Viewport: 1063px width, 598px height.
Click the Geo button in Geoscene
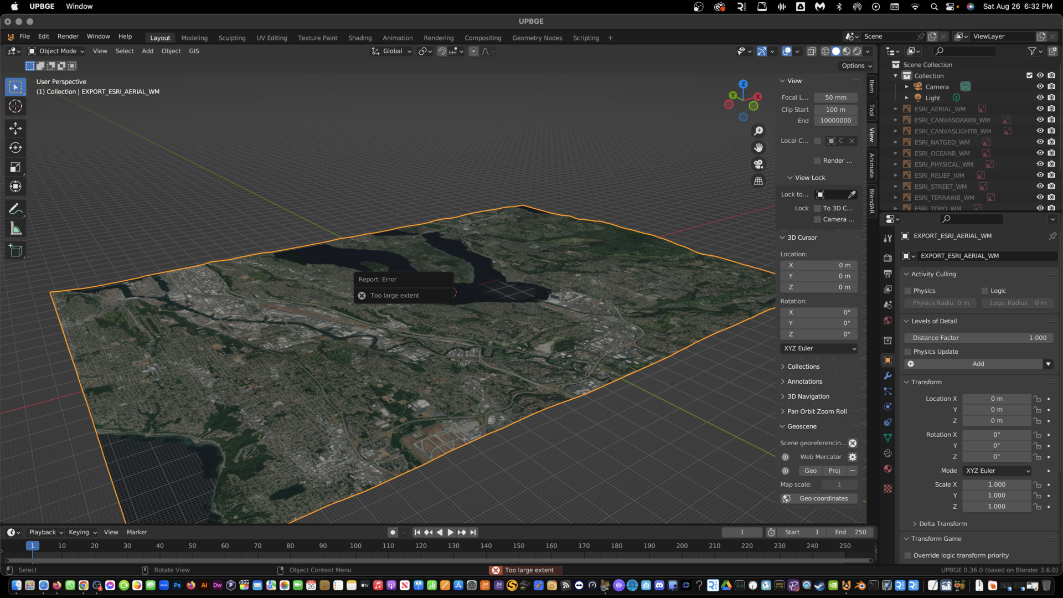pyautogui.click(x=811, y=471)
